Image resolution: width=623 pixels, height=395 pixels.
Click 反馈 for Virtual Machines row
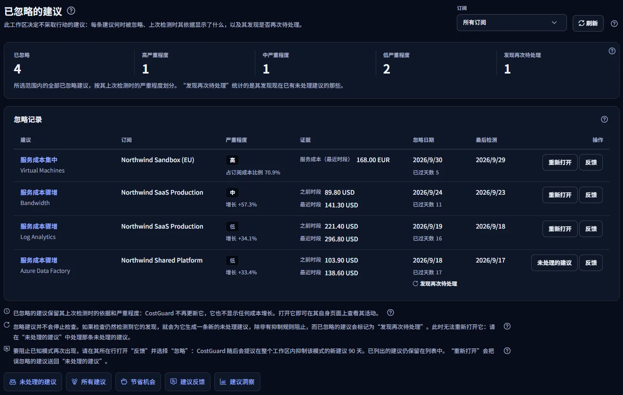[x=591, y=163]
